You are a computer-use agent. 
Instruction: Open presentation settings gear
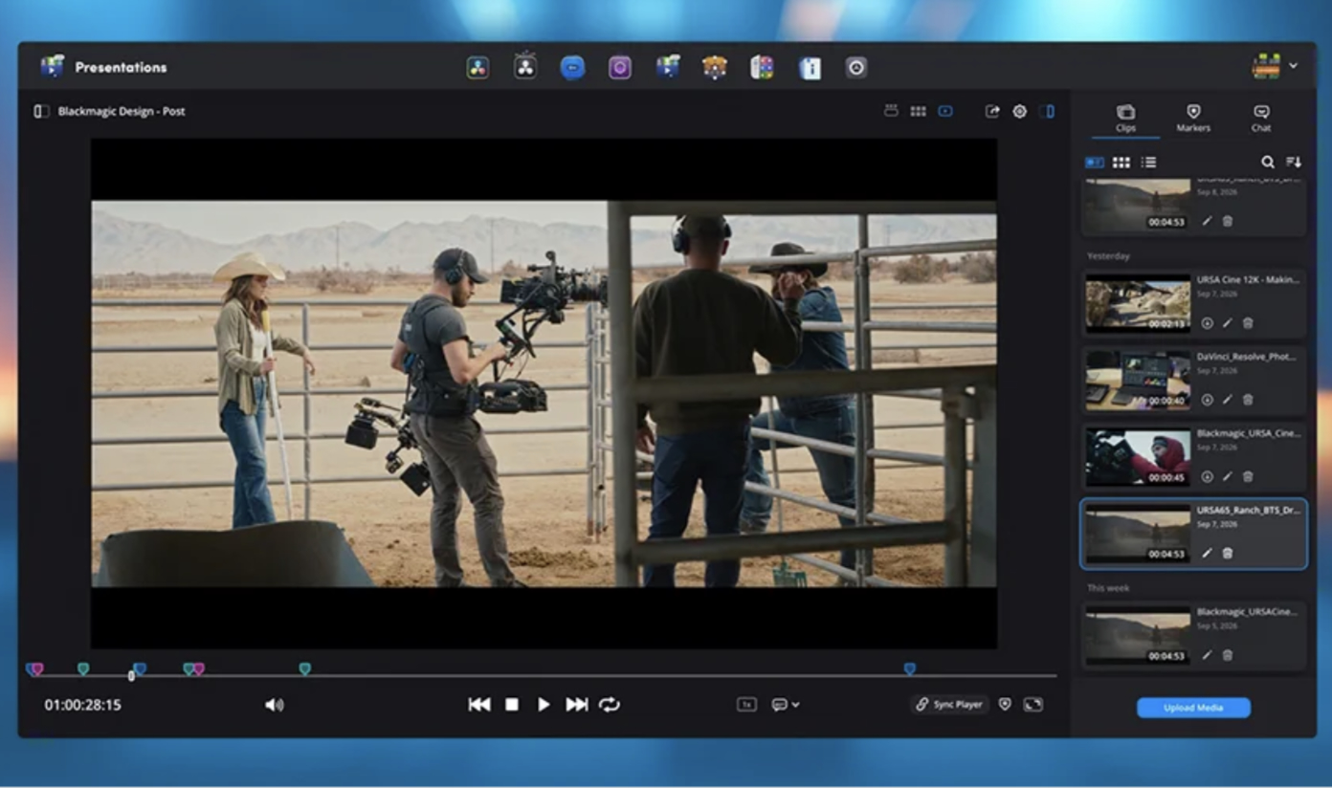click(x=1019, y=111)
